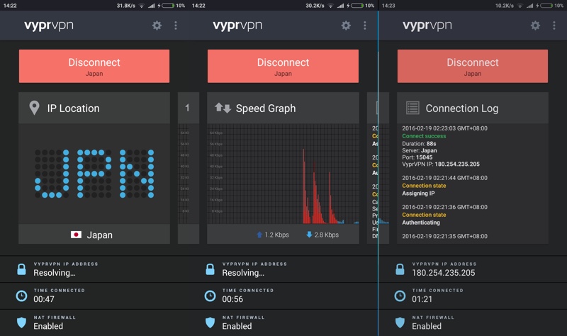Click Wi-Fi icon next to 30.2K/s
Image resolution: width=567 pixels, height=336 pixels.
pos(330,6)
